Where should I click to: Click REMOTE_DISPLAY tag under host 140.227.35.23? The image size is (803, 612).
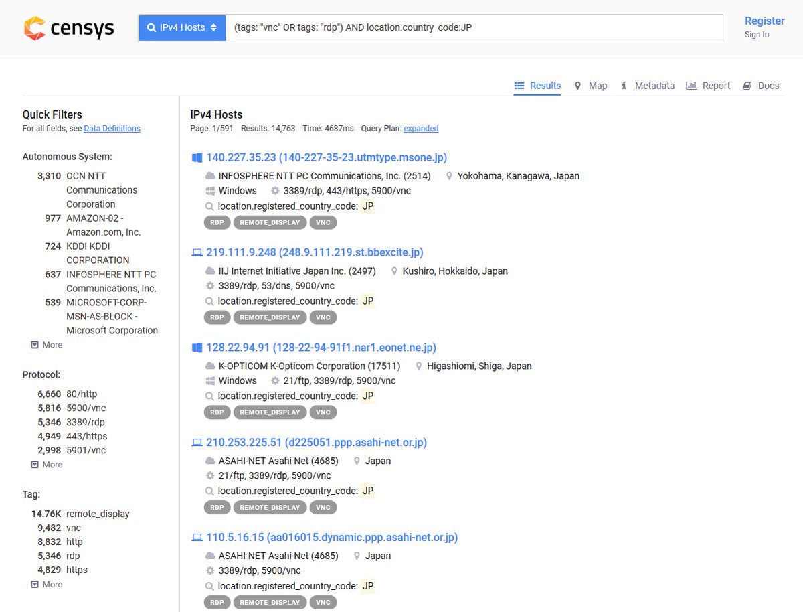click(270, 222)
